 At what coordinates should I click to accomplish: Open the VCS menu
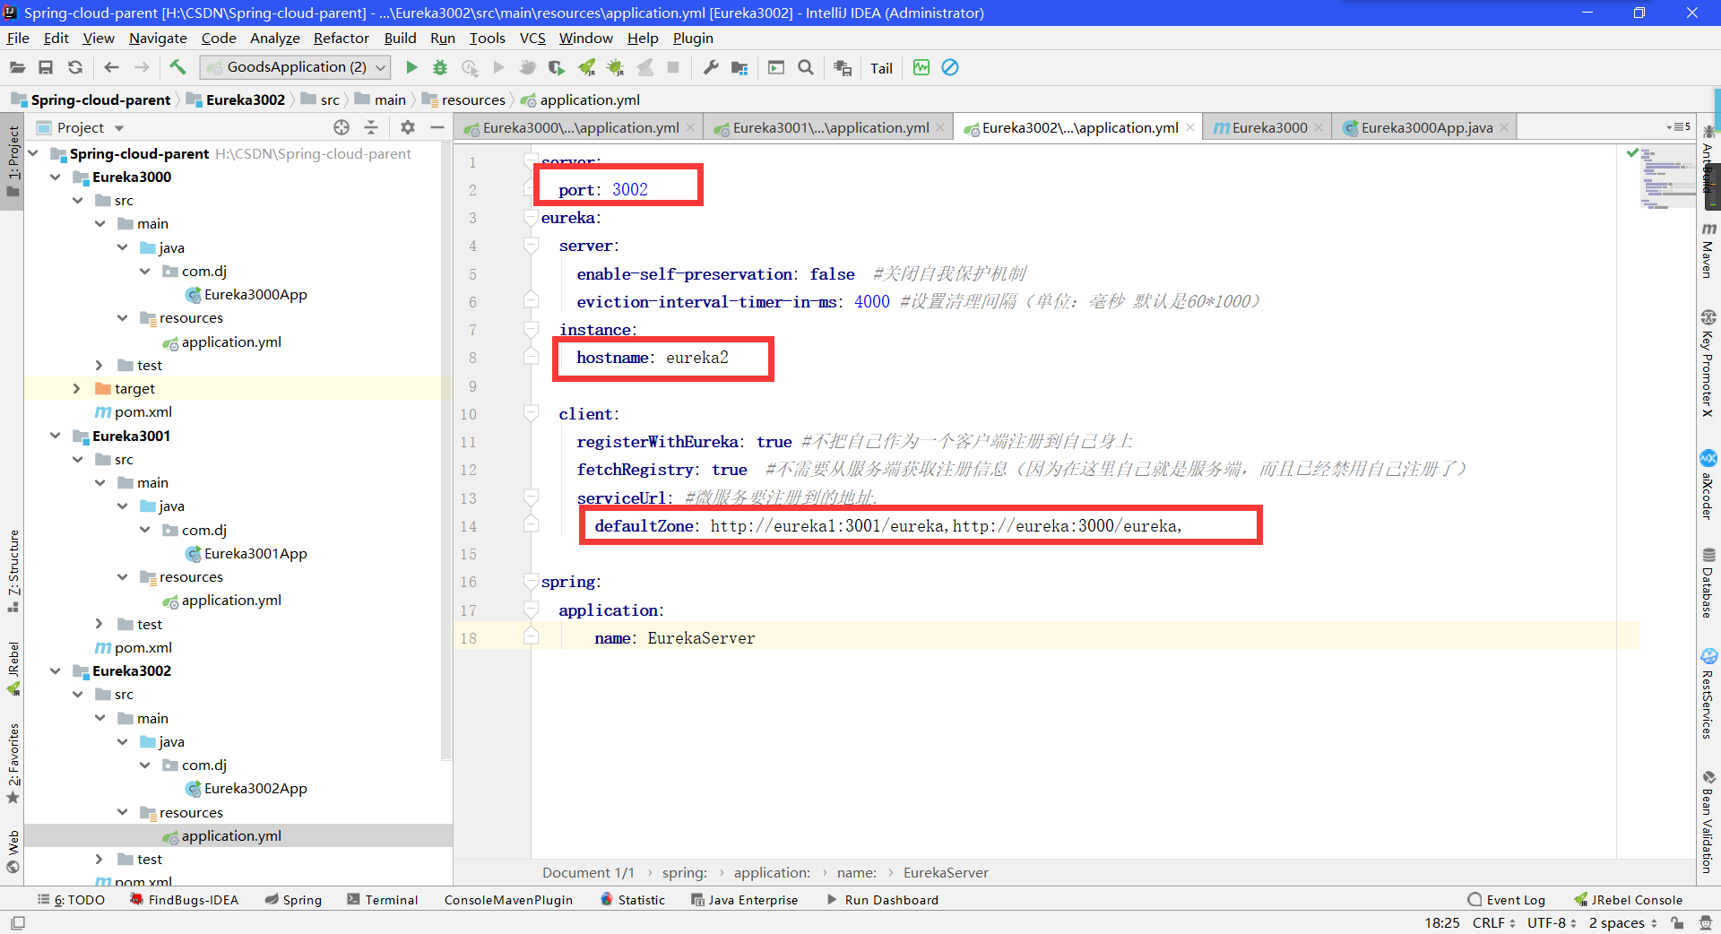[532, 38]
